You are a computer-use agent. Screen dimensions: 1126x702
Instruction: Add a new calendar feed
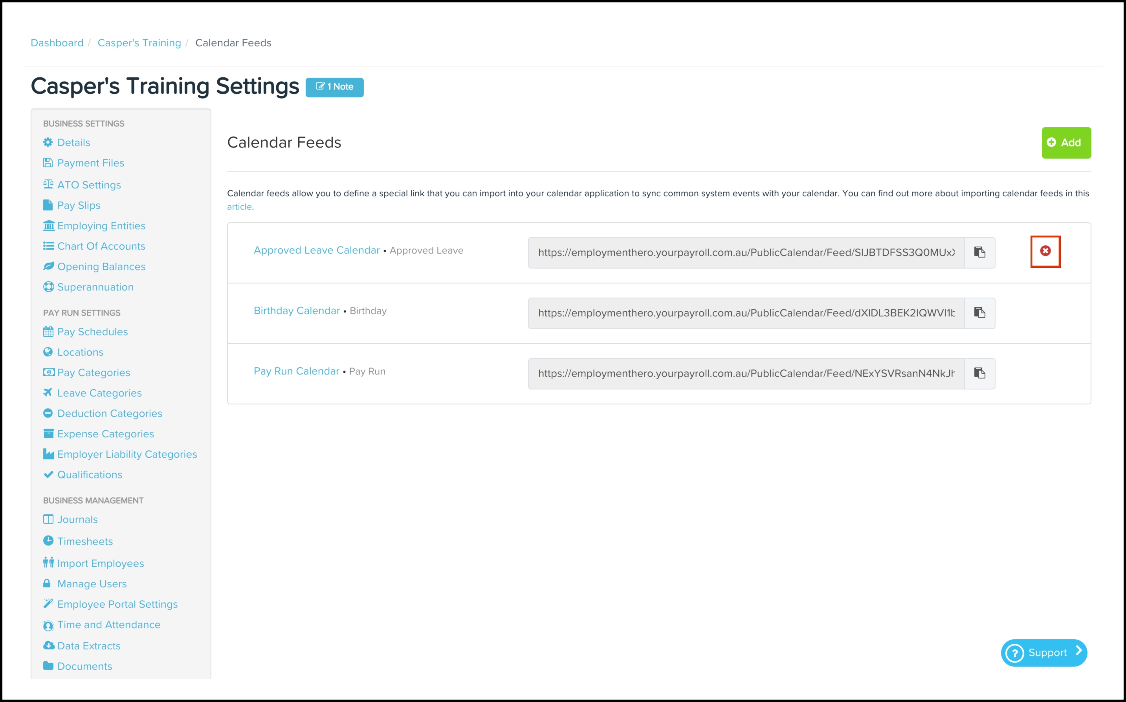click(x=1065, y=143)
